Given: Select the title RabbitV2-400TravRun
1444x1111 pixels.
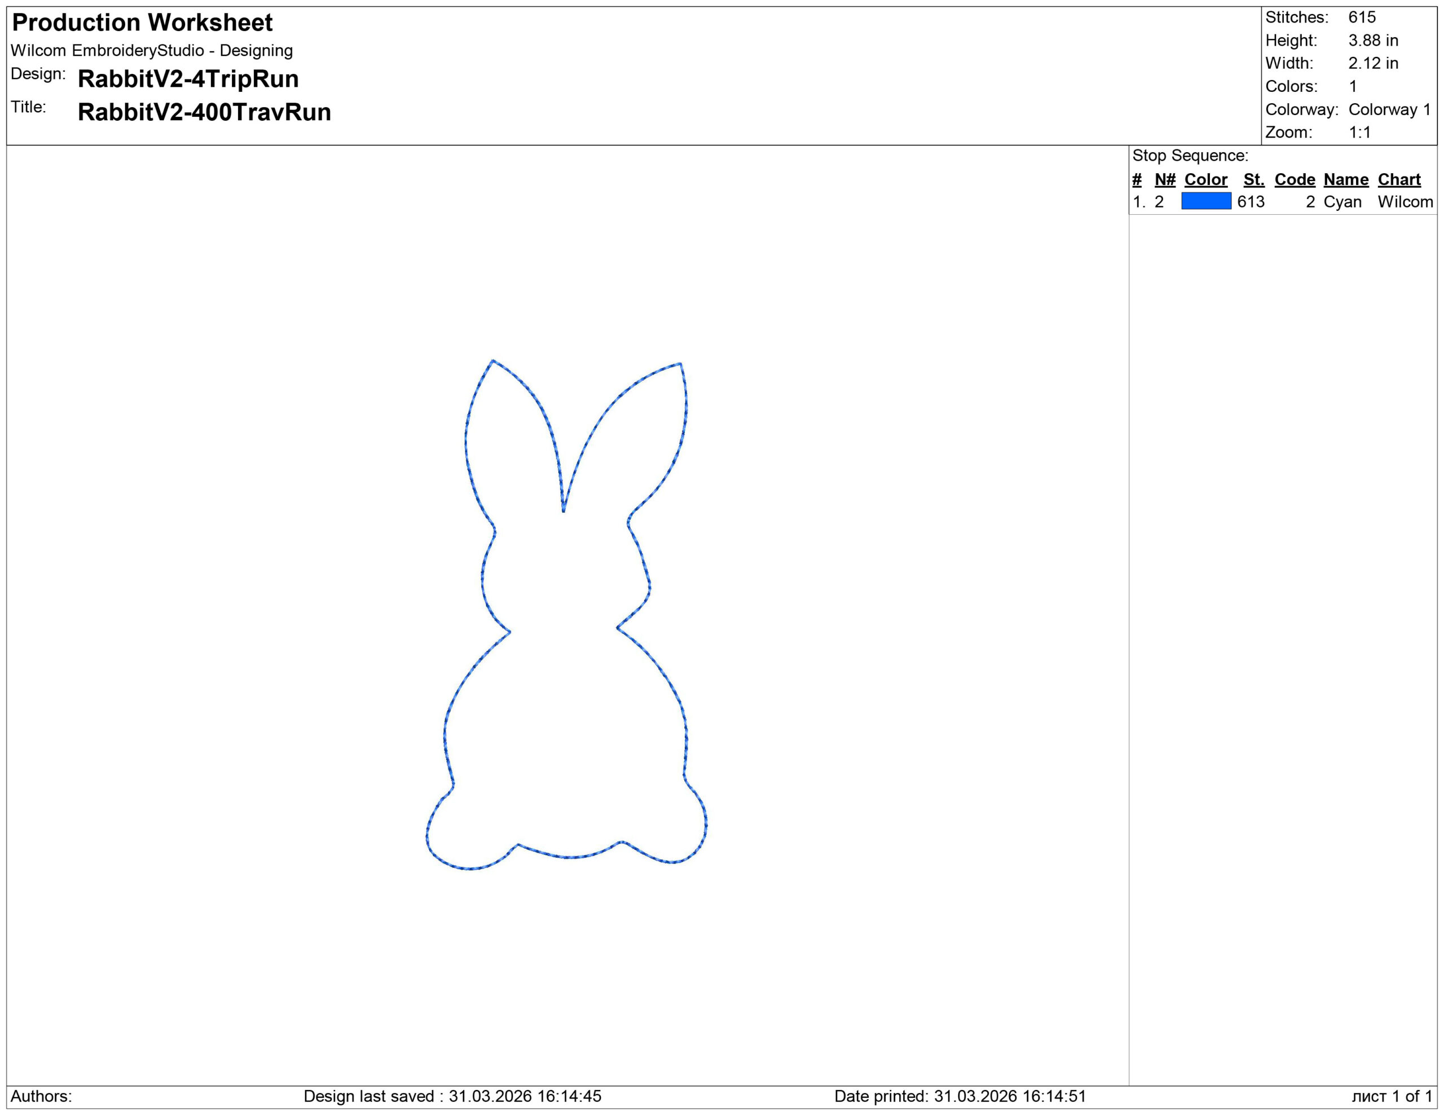Looking at the screenshot, I should click(203, 112).
